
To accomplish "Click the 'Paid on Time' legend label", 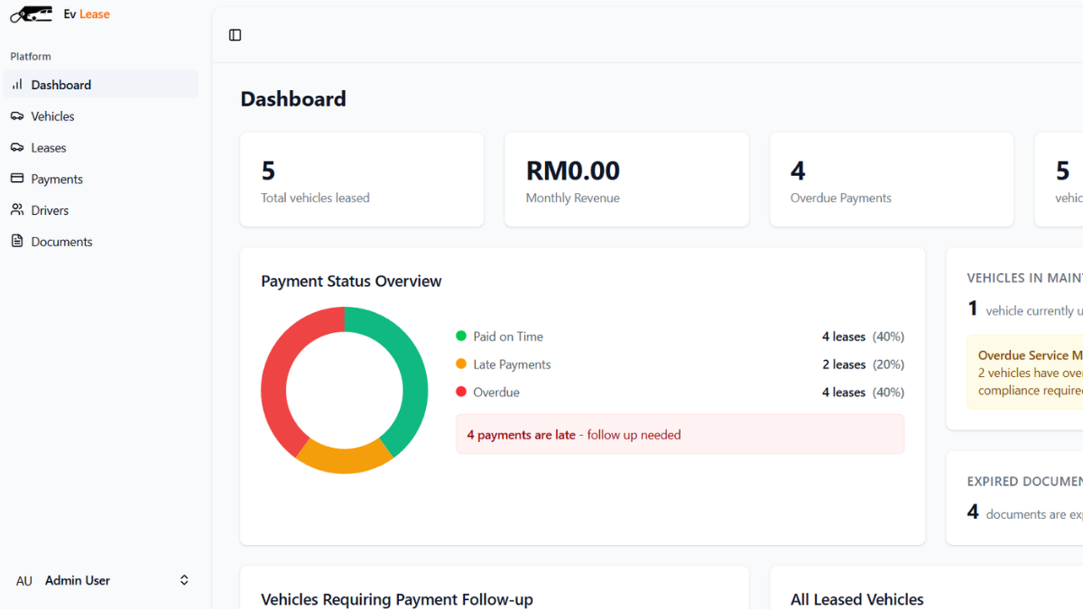I will 508,337.
